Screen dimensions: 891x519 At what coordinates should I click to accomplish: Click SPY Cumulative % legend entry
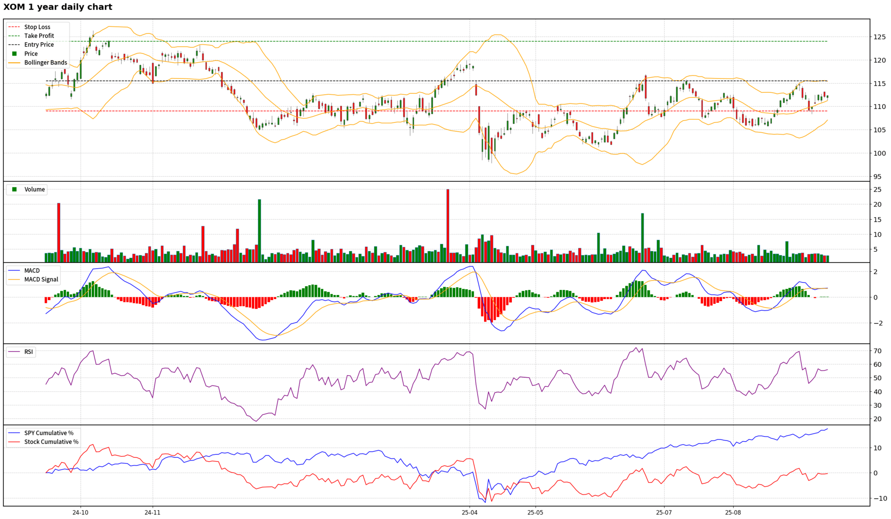point(49,433)
